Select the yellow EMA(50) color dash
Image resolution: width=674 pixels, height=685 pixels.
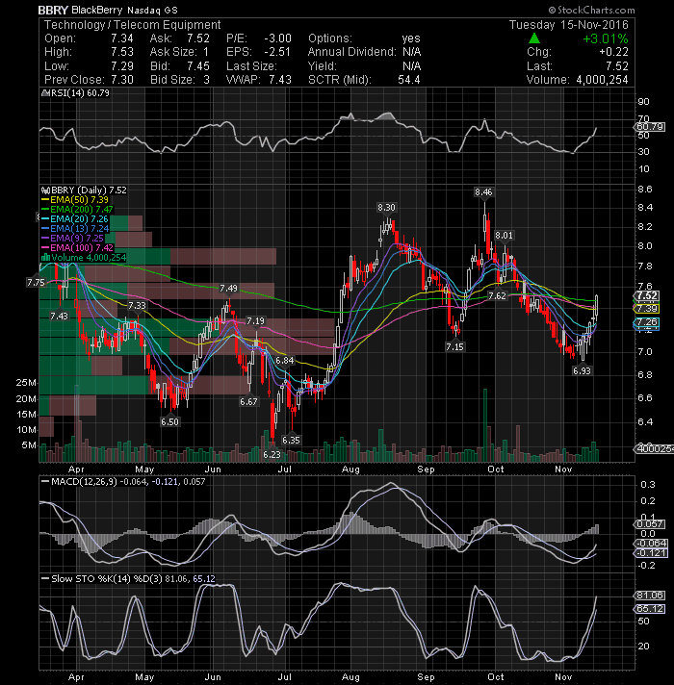click(x=44, y=200)
